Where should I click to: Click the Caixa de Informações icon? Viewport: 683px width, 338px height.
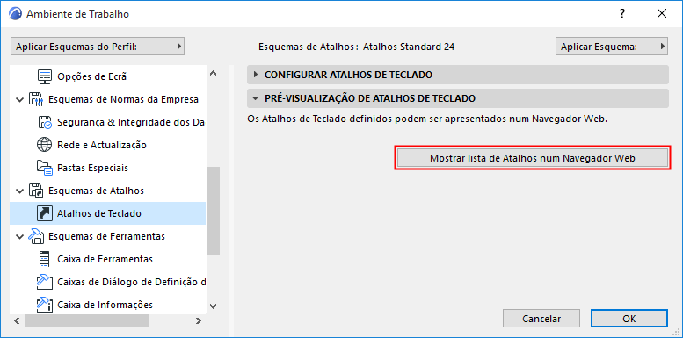(x=45, y=305)
